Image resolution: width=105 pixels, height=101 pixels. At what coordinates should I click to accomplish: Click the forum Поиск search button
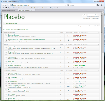click(x=97, y=15)
